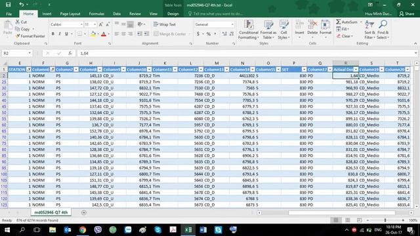420x236 pixels.
Task: Click the Undo arrow icon
Action: pyautogui.click(x=22, y=5)
